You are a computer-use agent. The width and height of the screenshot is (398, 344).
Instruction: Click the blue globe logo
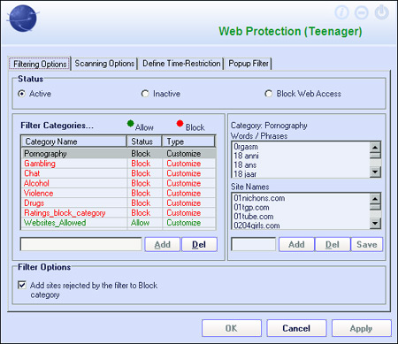tap(23, 19)
